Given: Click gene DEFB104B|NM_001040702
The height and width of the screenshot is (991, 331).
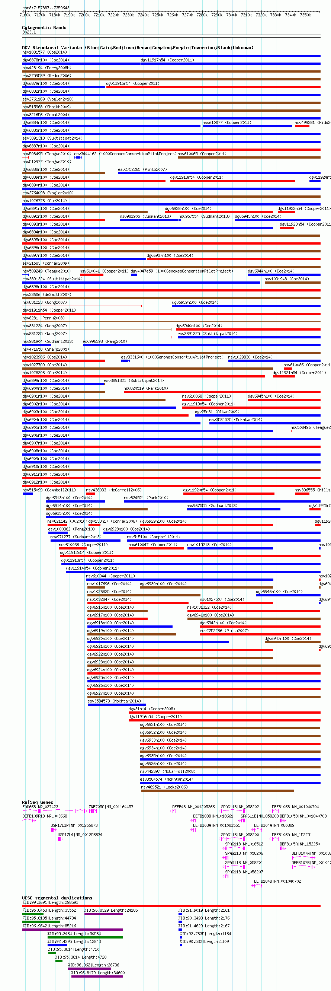Looking at the screenshot, I should click(277, 881).
